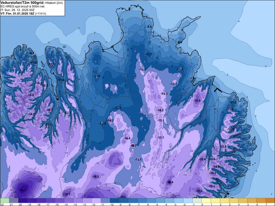The image size is (275, 206).
Task: Click the valid time 'VT: Fim. 01.01.2026 18Z'
Action: point(18,13)
